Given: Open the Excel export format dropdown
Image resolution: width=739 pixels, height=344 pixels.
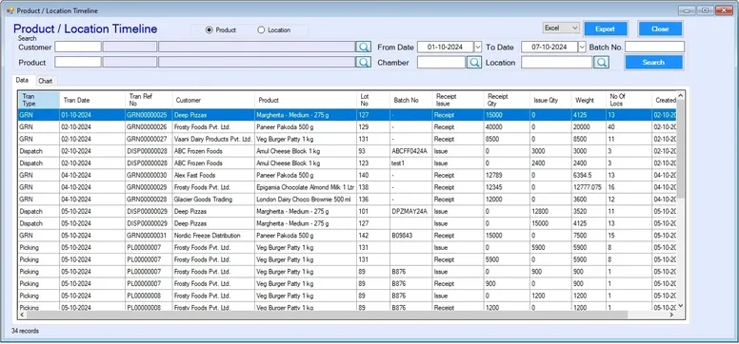Looking at the screenshot, I should pos(561,28).
